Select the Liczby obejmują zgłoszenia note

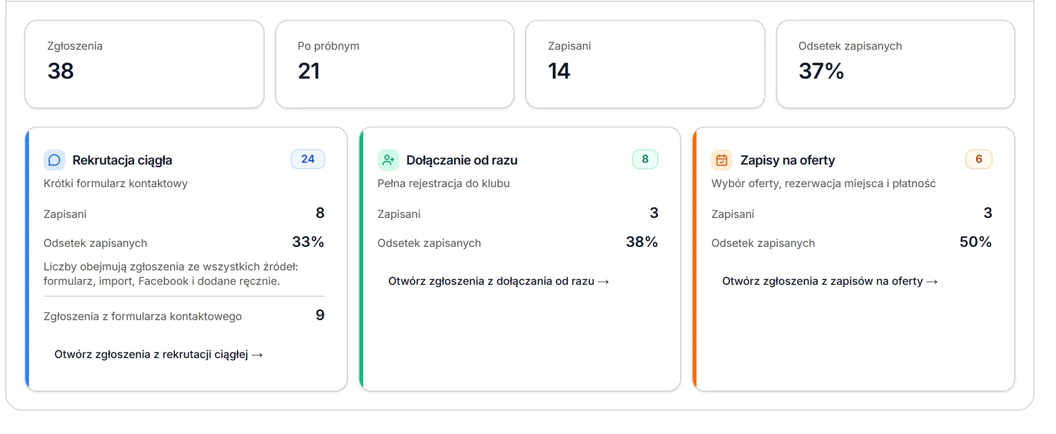[x=171, y=274]
